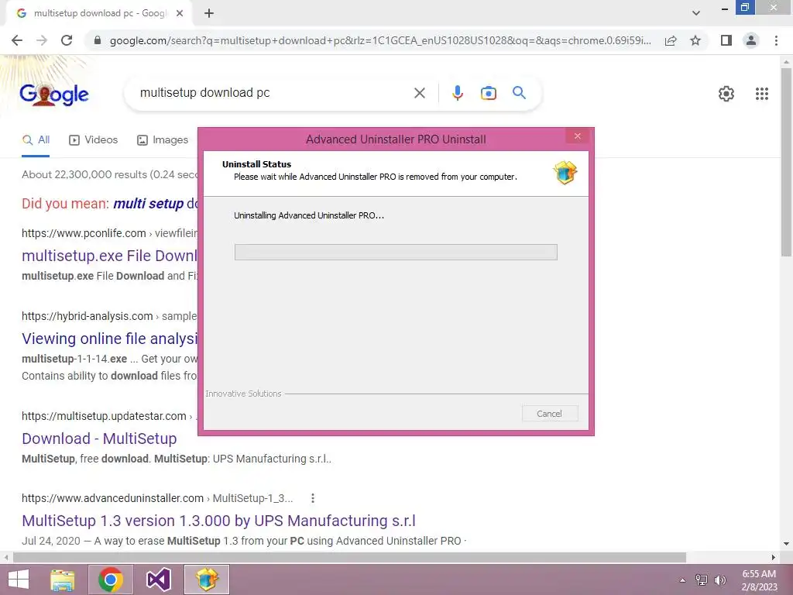Clear the Google search box text
Image resolution: width=793 pixels, height=595 pixels.
pos(419,93)
